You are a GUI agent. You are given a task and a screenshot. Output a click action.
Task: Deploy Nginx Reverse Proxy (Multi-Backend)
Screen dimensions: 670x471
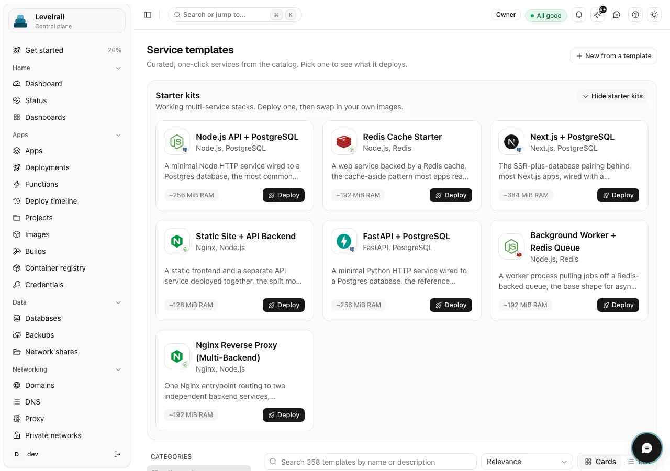pos(284,415)
